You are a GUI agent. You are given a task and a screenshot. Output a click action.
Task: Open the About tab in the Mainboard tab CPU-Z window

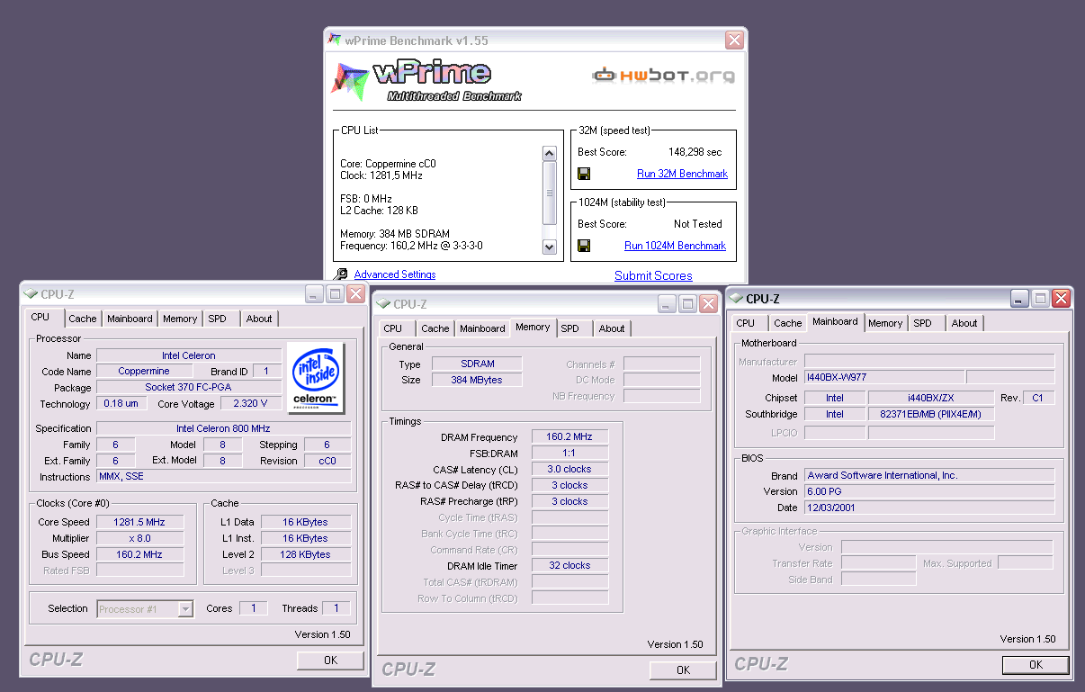tap(964, 323)
